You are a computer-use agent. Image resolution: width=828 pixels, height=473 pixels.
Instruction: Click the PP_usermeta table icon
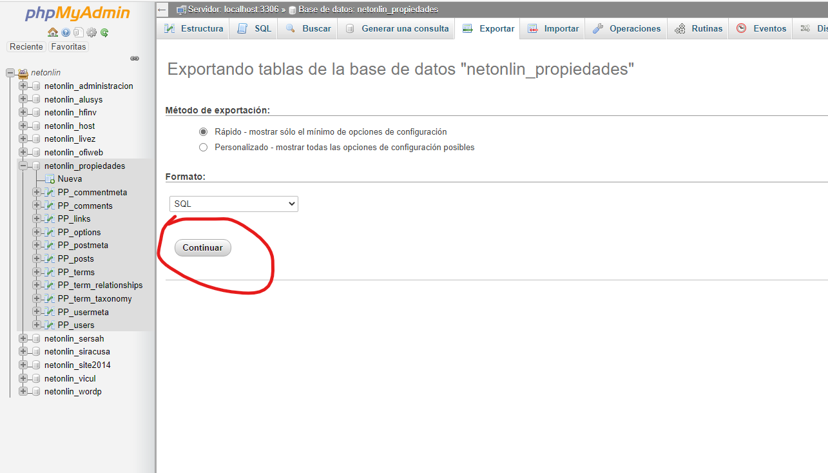pyautogui.click(x=50, y=312)
